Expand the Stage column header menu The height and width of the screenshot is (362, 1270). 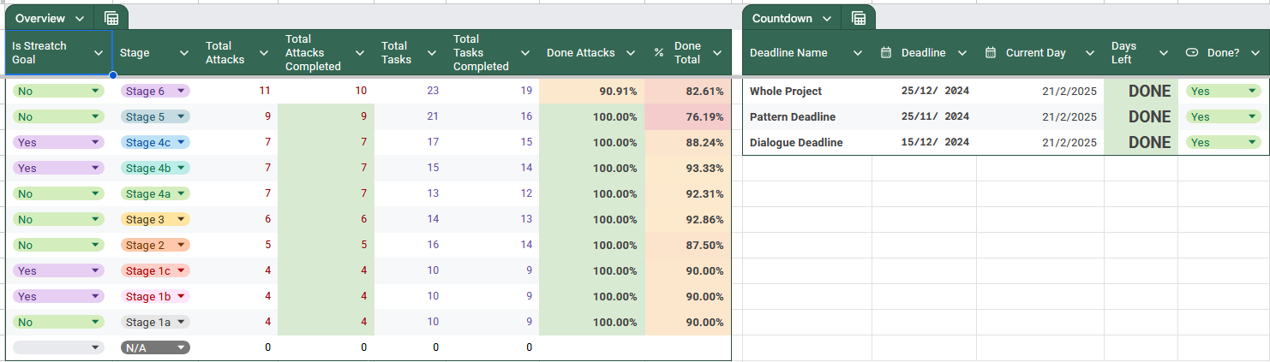[x=184, y=53]
